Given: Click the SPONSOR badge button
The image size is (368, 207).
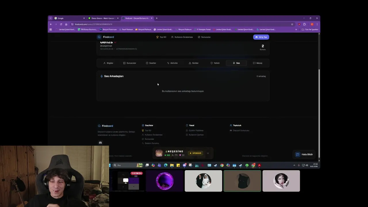Looking at the screenshot, I should point(195,153).
